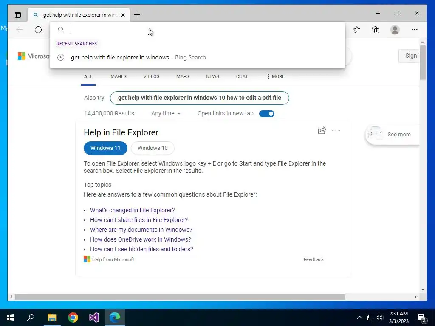Launch Google Chrome from taskbar
This screenshot has width=435, height=326.
(x=73, y=318)
